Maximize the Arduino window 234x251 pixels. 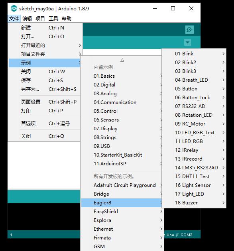(x=173, y=8)
